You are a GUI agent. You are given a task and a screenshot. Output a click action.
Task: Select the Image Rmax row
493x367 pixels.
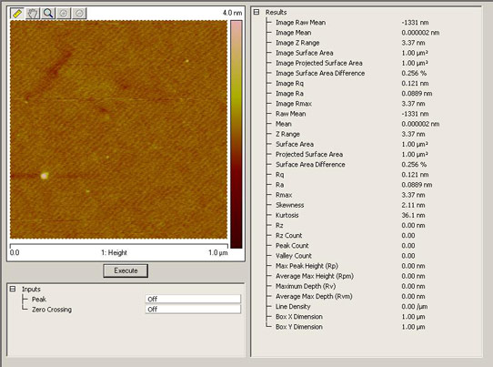(350, 104)
